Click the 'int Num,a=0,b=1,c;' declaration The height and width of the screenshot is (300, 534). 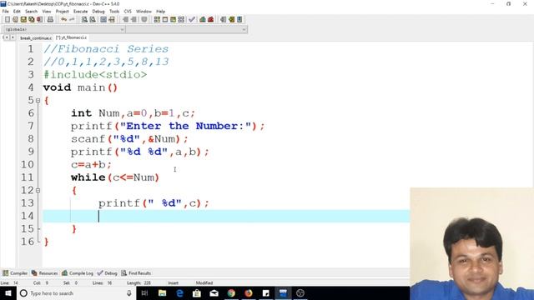point(133,113)
